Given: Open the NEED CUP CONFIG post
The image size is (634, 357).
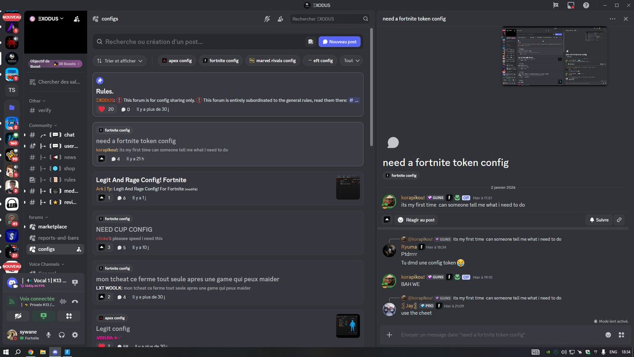Looking at the screenshot, I should [228, 233].
